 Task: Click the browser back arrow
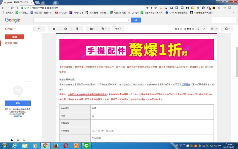click(x=3, y=8)
